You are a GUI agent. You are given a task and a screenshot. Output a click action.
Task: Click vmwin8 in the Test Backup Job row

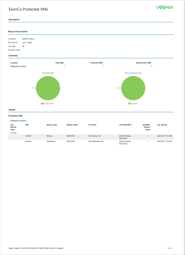point(28,136)
